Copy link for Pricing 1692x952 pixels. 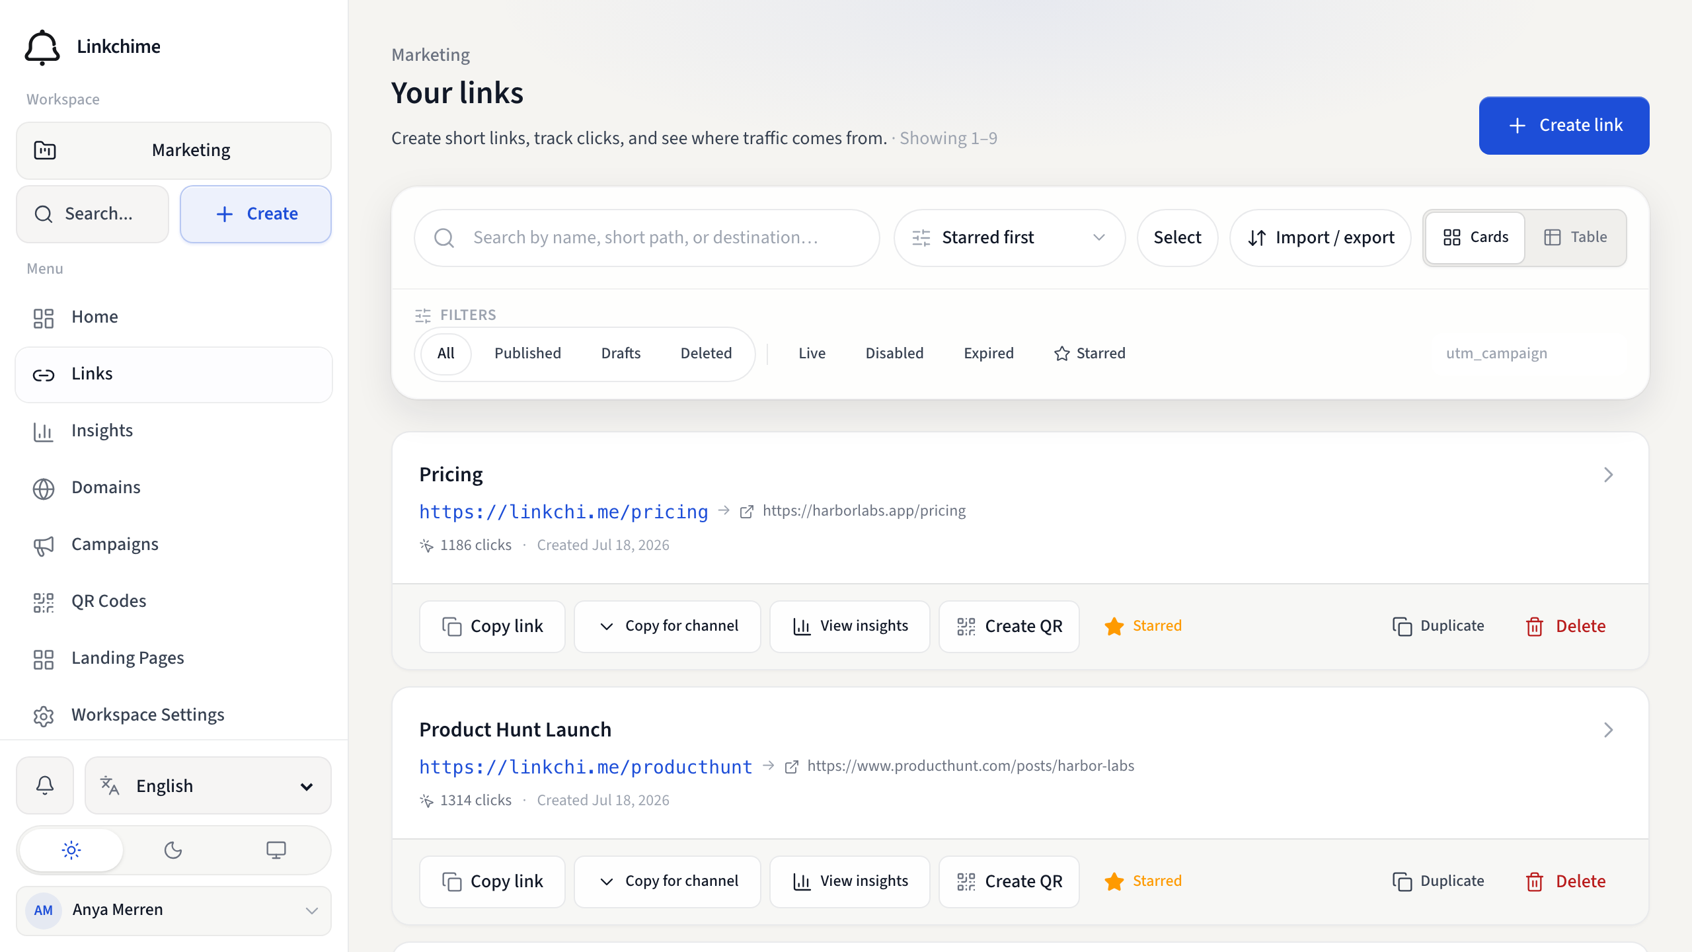point(492,626)
